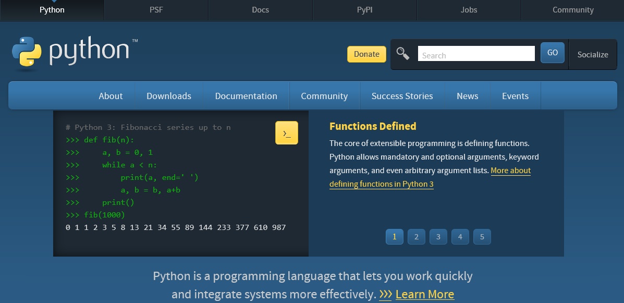
Task: Select slide 1 in carousel pager
Action: coord(395,237)
